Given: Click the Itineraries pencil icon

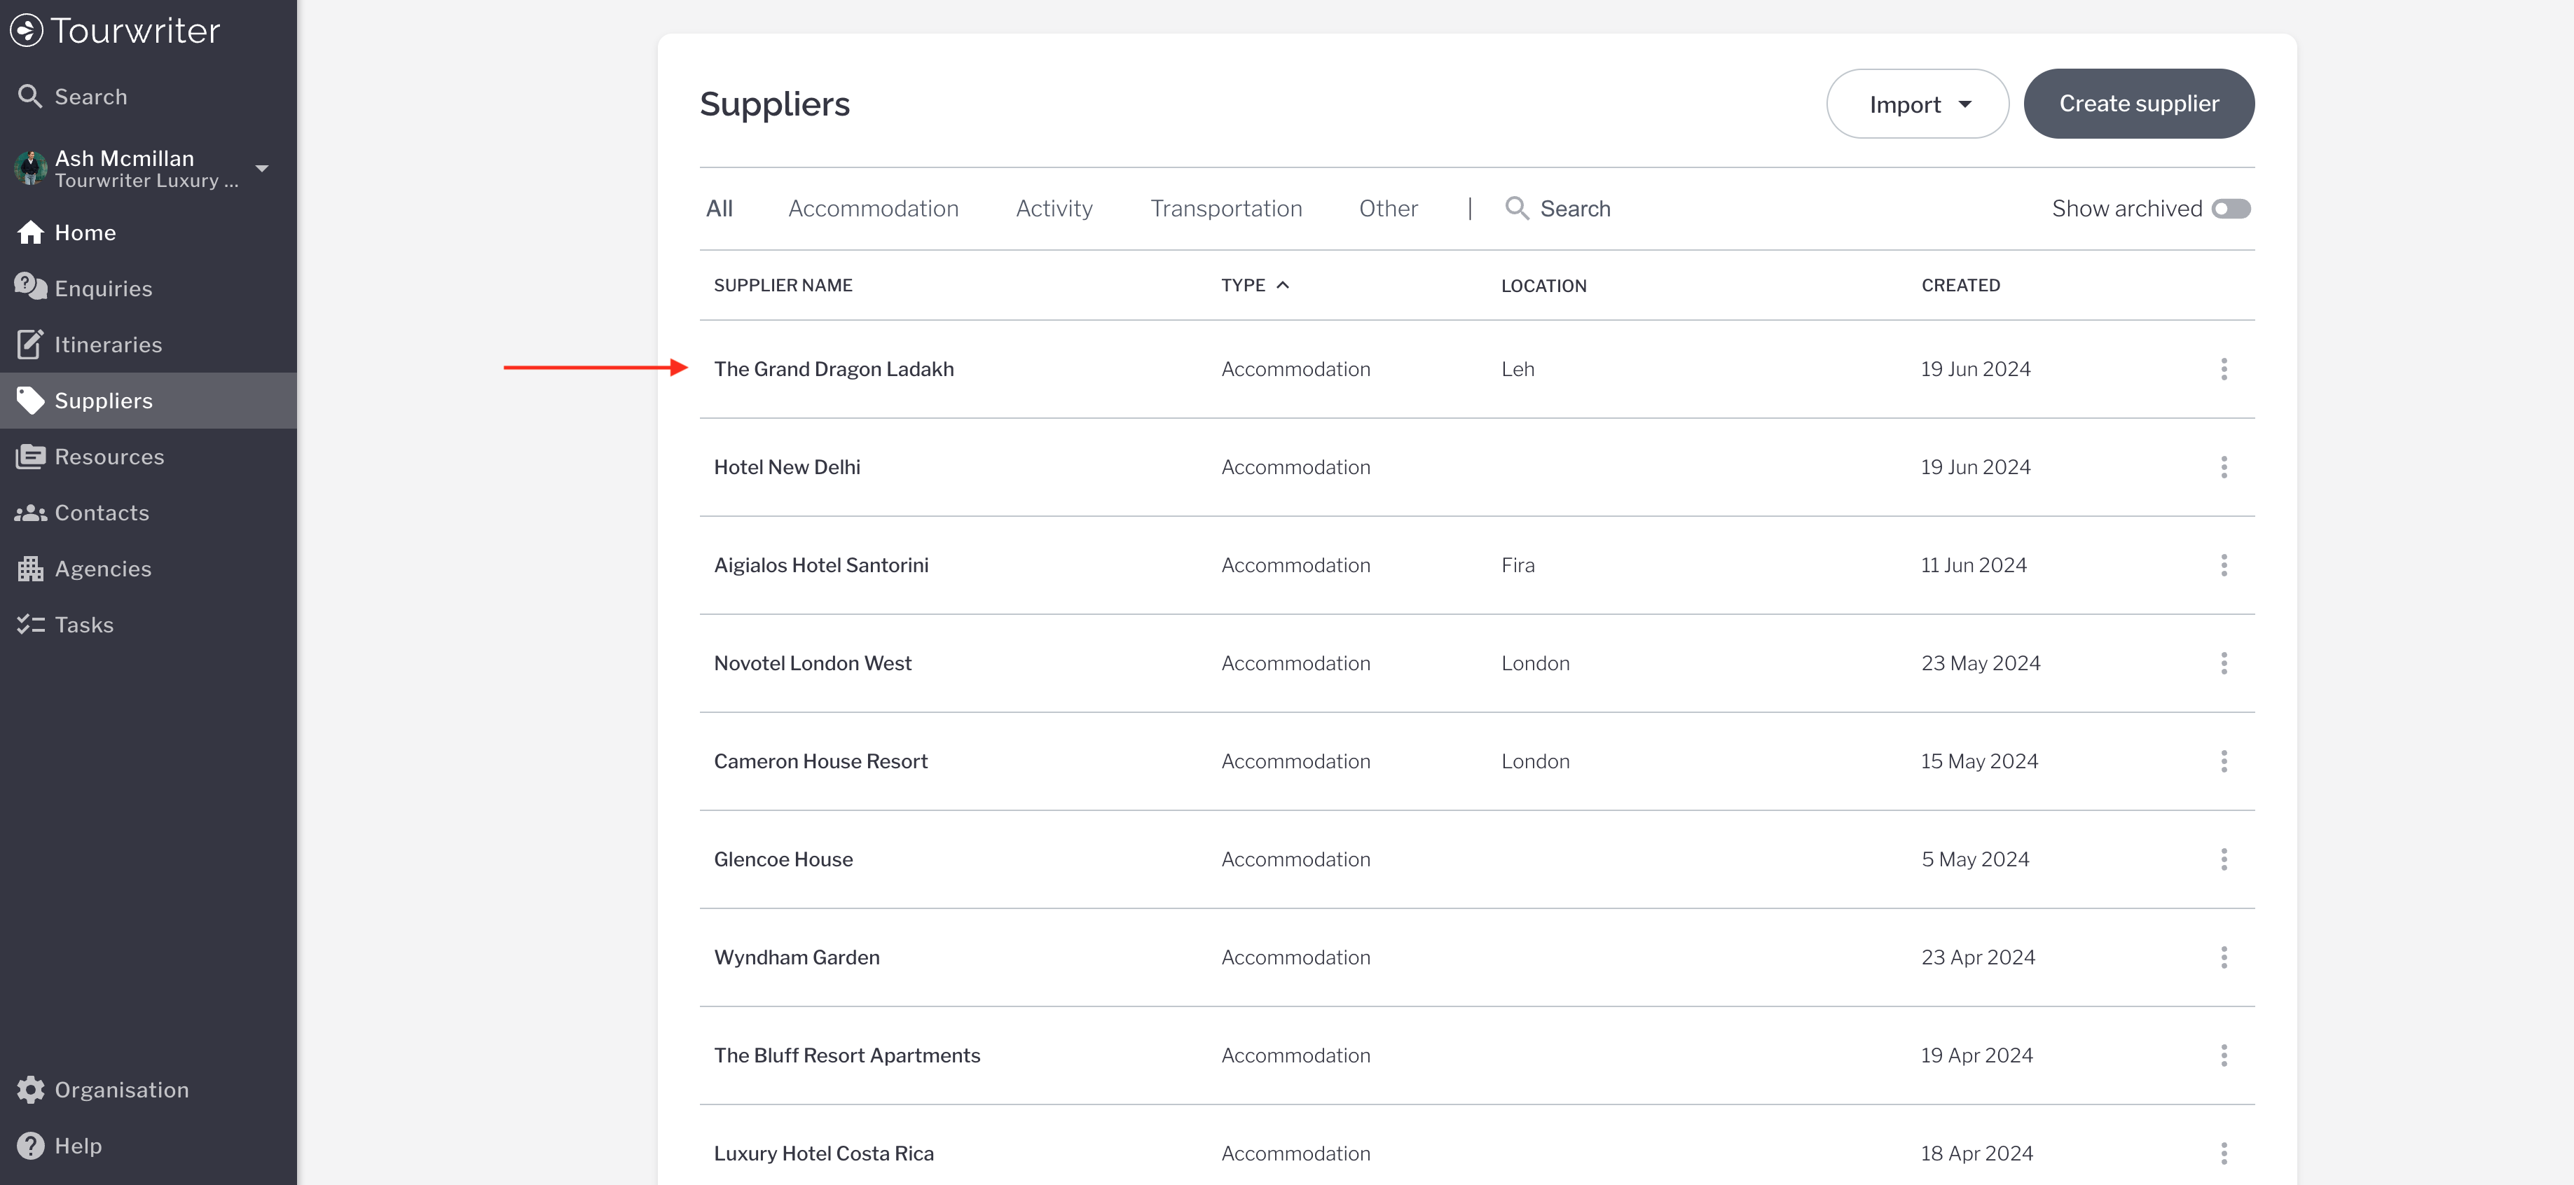Looking at the screenshot, I should [x=30, y=344].
